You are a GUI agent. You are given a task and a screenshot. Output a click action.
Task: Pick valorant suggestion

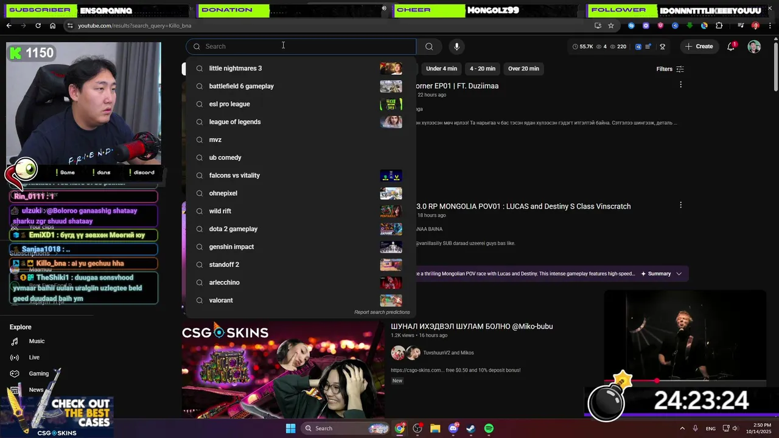[301, 301]
